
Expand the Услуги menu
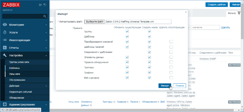click(x=25, y=33)
